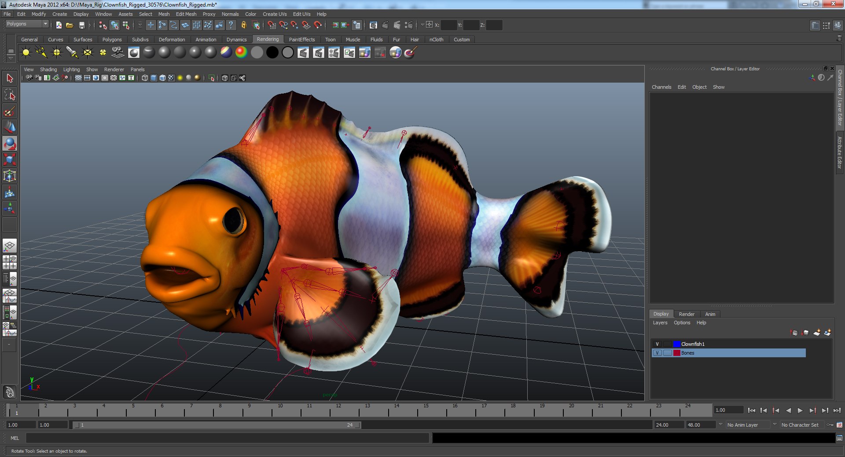This screenshot has width=845, height=457.
Task: Play the animation forwards
Action: tap(800, 410)
